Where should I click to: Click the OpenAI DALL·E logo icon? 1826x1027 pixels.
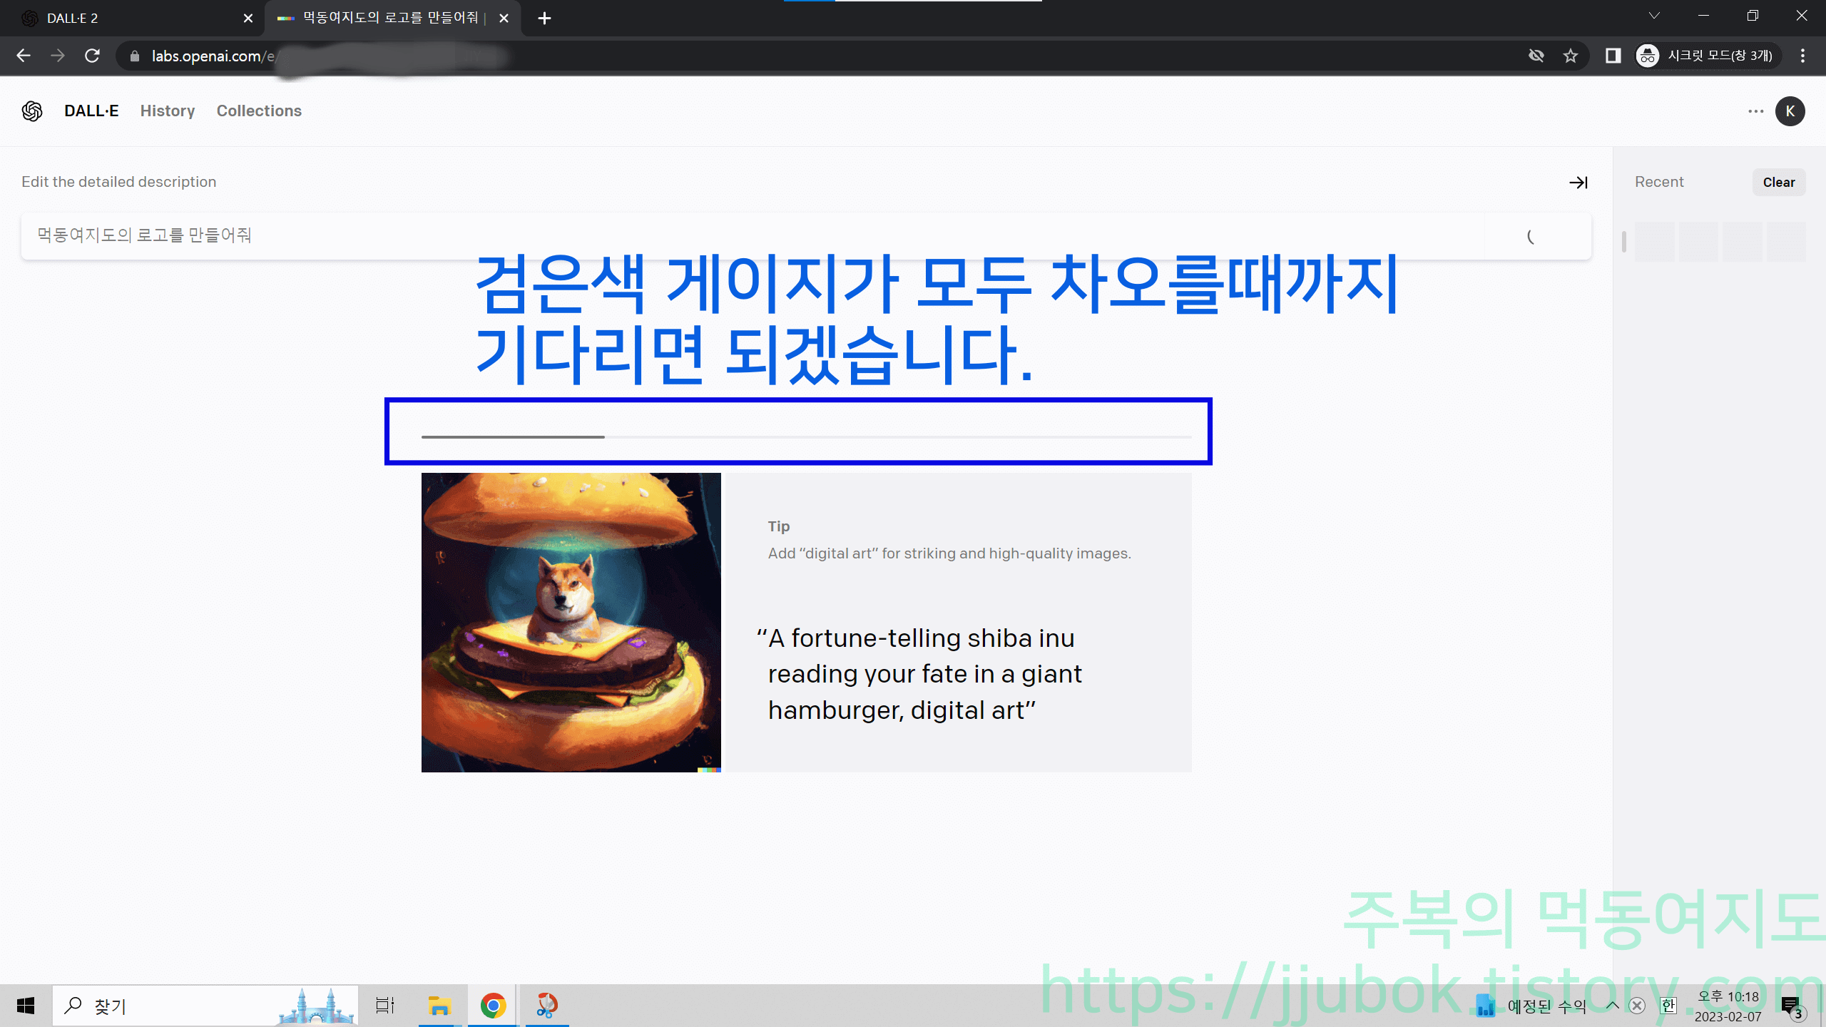tap(31, 111)
